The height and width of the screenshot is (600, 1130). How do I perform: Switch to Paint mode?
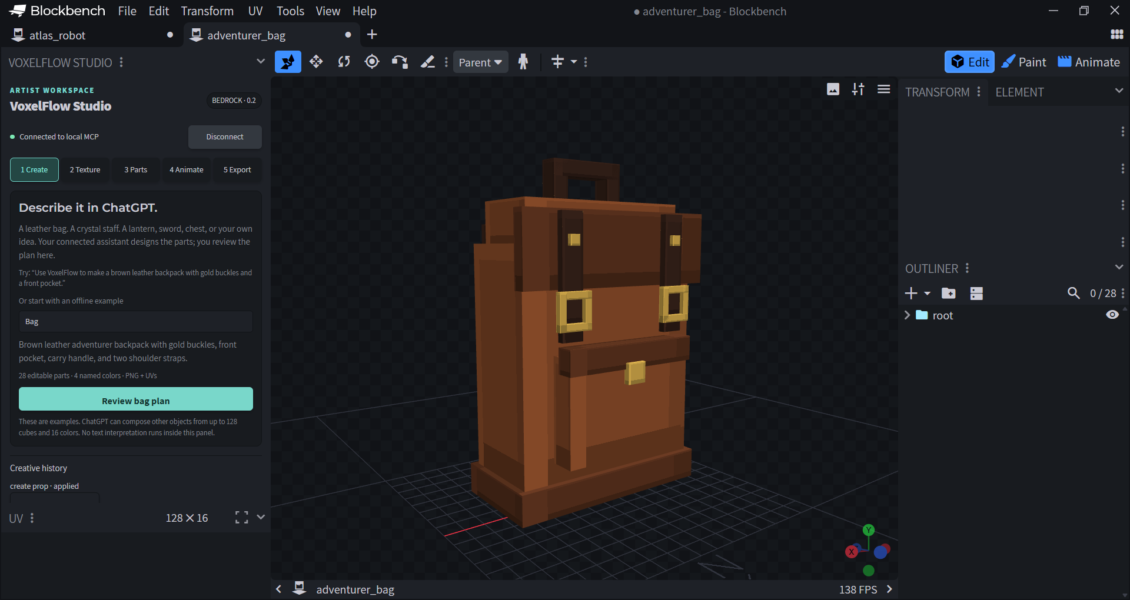pyautogui.click(x=1024, y=62)
